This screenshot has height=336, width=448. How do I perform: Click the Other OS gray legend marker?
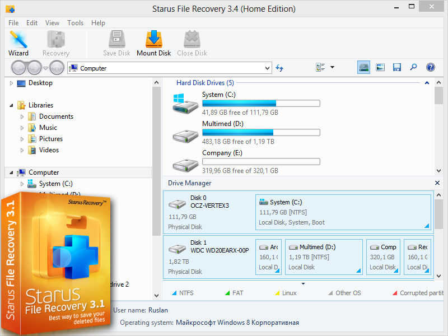[330, 293]
